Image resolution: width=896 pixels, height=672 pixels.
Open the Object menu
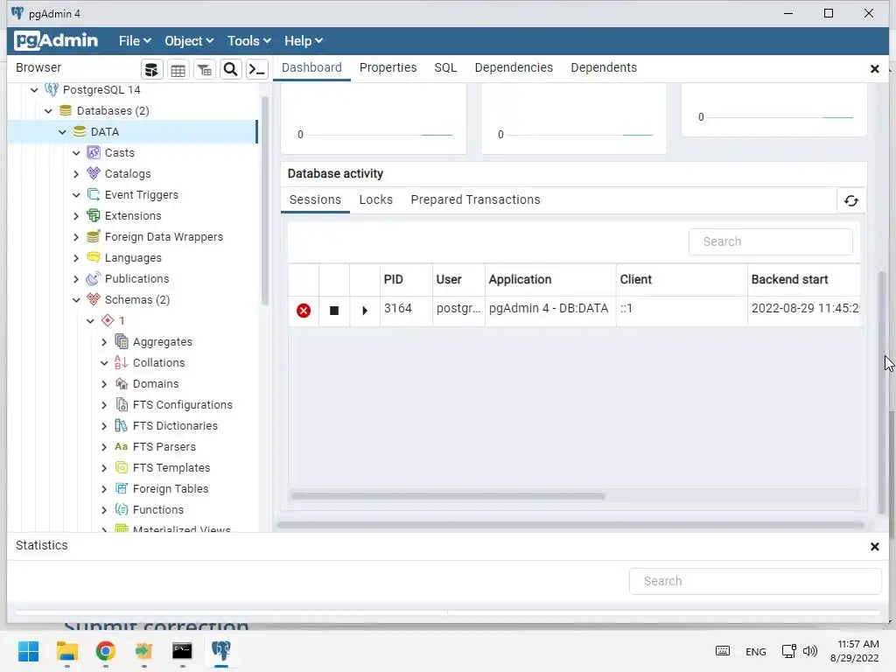189,40
